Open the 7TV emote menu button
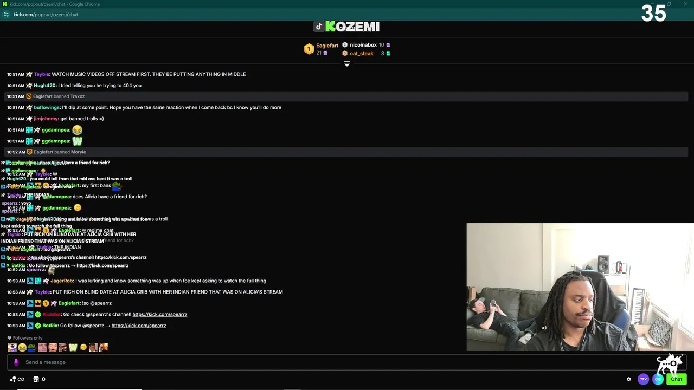Screen dimensions: 694x390 [x=643, y=379]
